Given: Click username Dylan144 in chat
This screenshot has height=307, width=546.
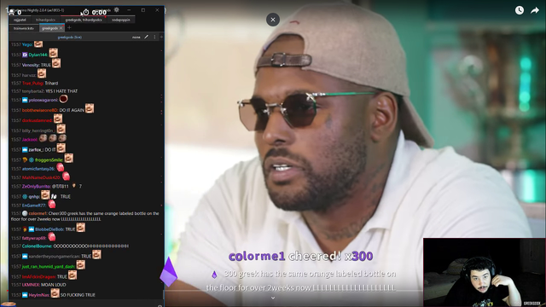Looking at the screenshot, I should (38, 55).
